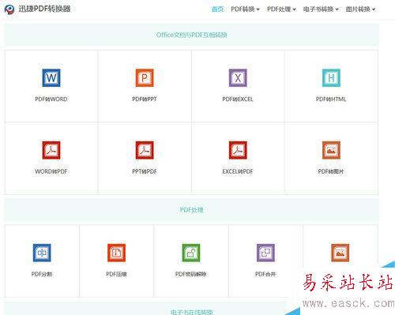Open the PDF转换 menu
The height and width of the screenshot is (315, 395).
click(245, 9)
